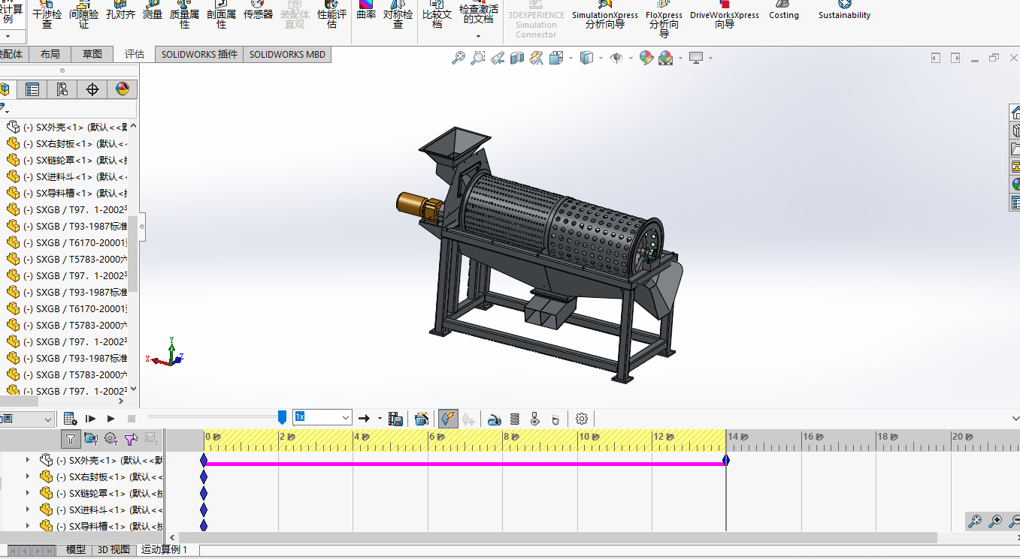
Task: Toggle the AutoKey button
Action: click(448, 419)
